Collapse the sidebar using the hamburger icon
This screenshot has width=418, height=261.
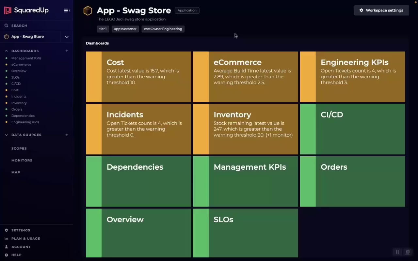pyautogui.click(x=67, y=10)
